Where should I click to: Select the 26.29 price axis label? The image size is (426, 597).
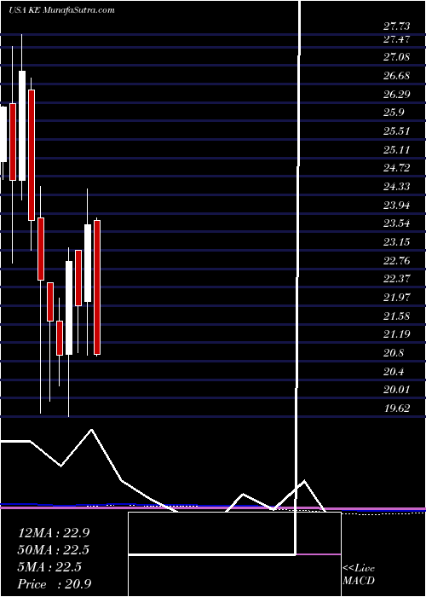pyautogui.click(x=397, y=94)
